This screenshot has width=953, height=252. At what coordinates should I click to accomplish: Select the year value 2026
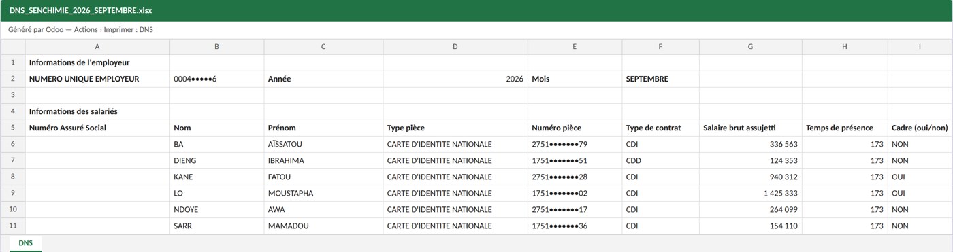[455, 79]
